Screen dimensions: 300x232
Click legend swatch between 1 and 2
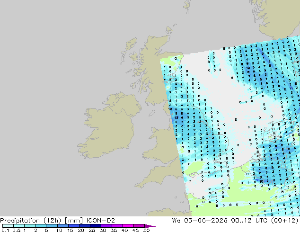coord(30,226)
